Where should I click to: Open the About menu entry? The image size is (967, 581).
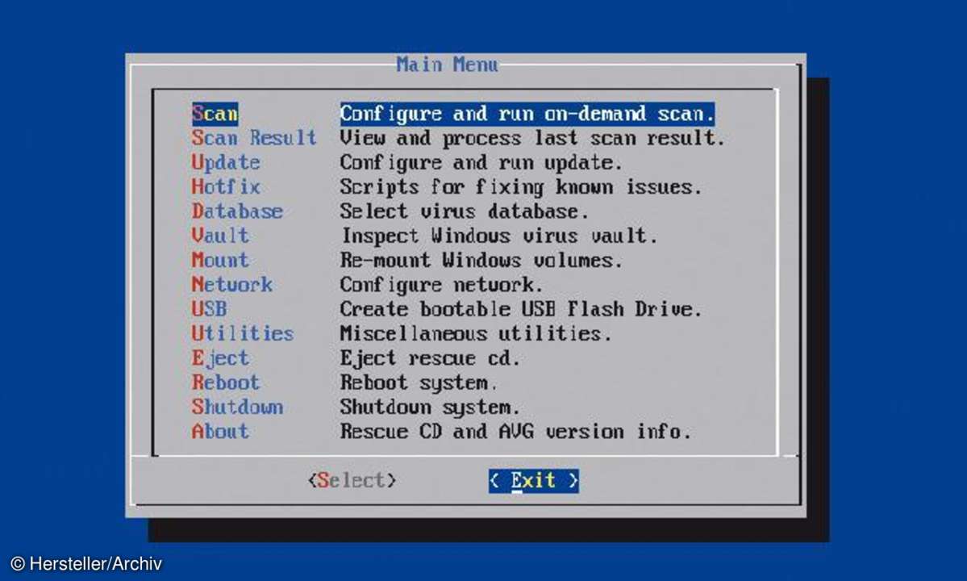pyautogui.click(x=220, y=431)
